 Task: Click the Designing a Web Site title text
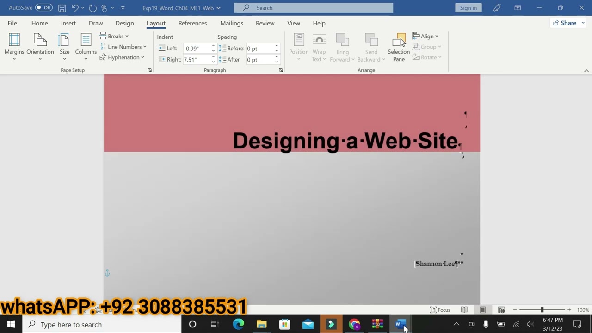(x=346, y=141)
